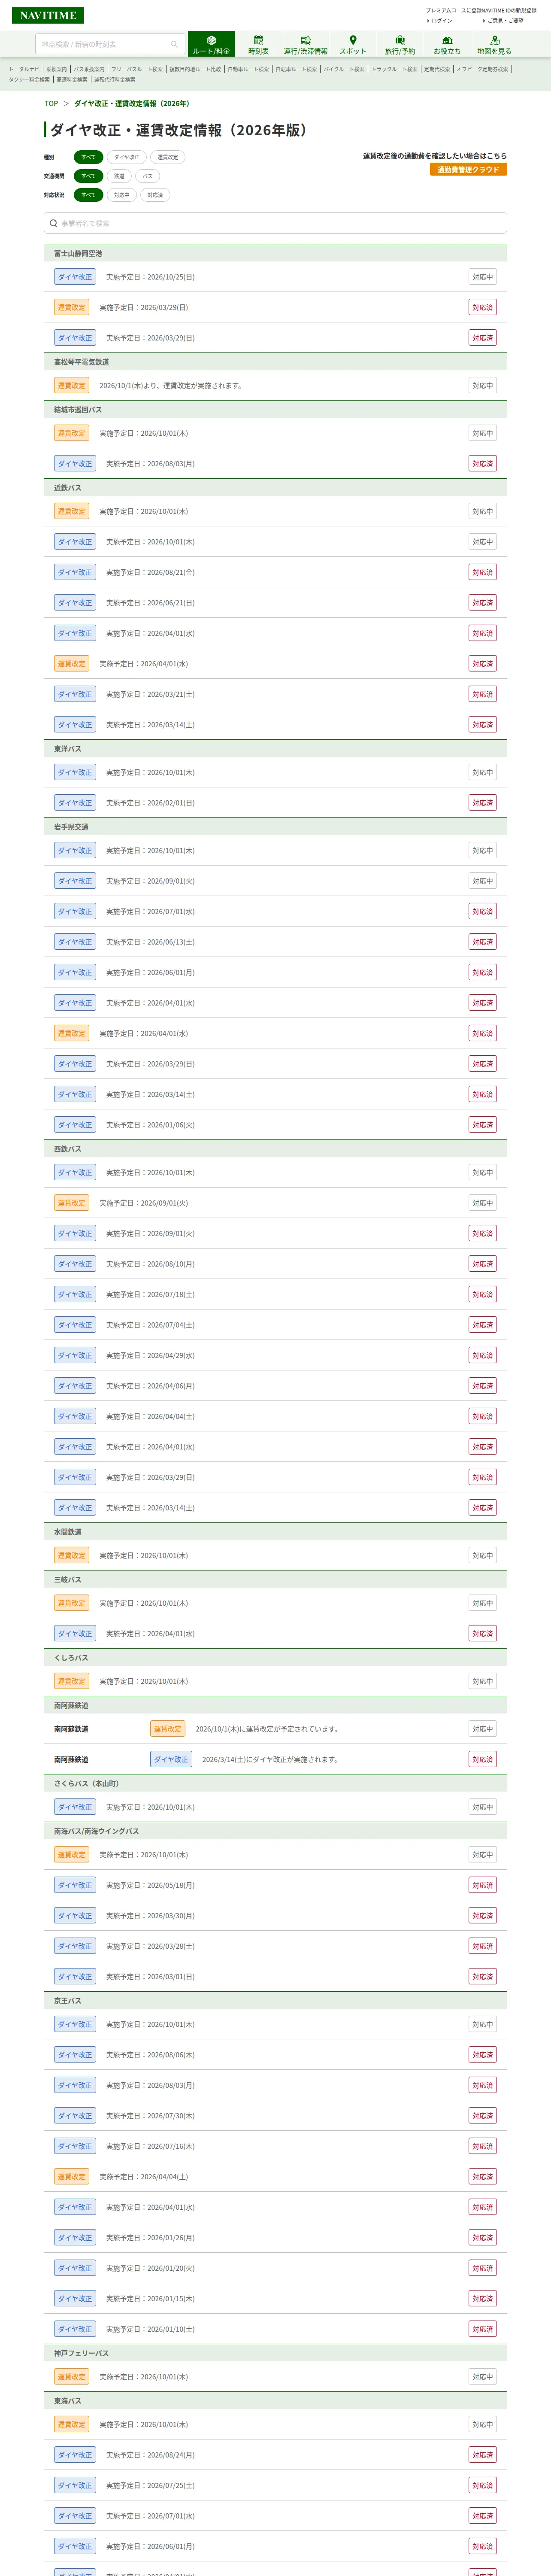Filter 交通機関 by 鉄道
The width and height of the screenshot is (551, 2576).
(x=119, y=176)
